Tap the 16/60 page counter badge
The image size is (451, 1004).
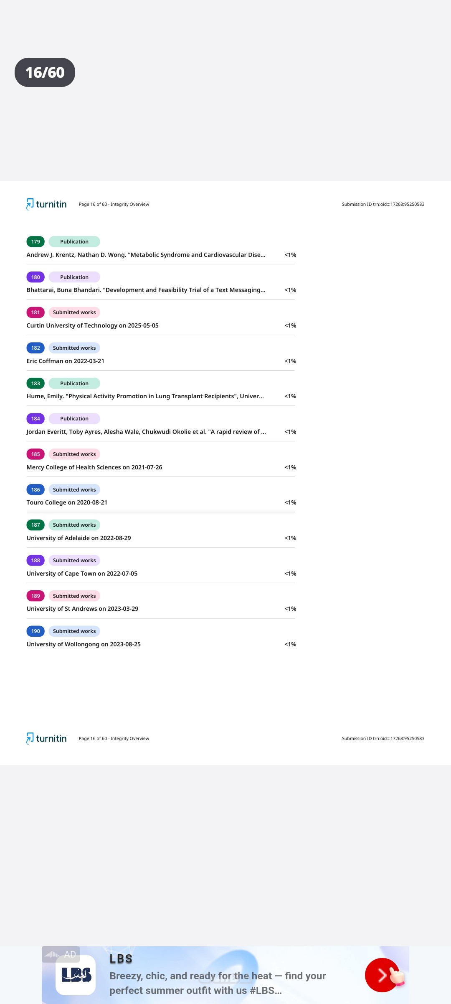click(x=45, y=72)
